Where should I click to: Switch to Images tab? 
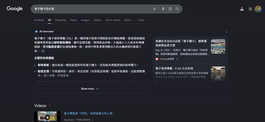(x=85, y=20)
